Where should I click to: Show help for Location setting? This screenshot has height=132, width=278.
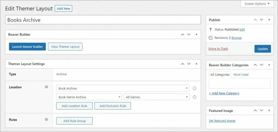46,87
